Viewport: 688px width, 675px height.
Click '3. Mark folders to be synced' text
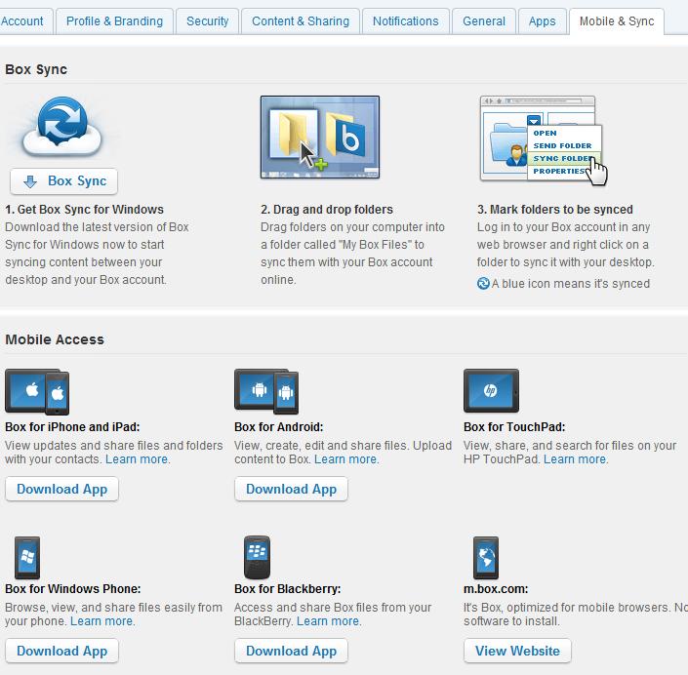555,209
